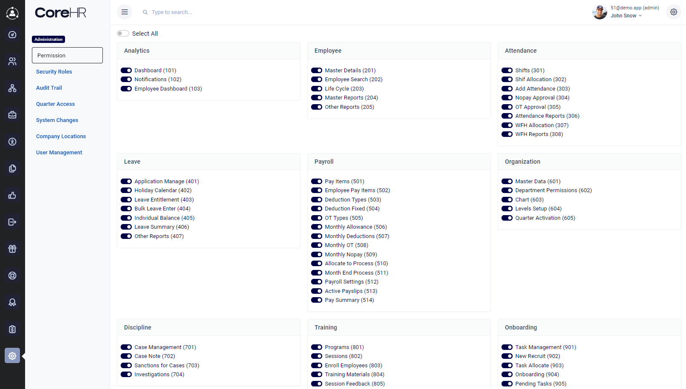Click the gift box icon in sidebar
This screenshot has height=389, width=686.
click(x=12, y=249)
